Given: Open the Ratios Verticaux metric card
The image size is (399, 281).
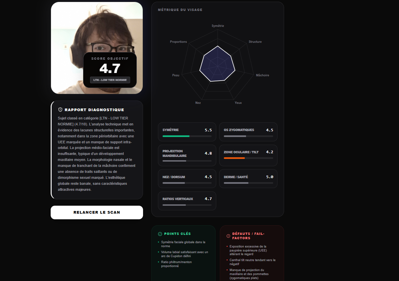Looking at the screenshot, I should point(187,201).
